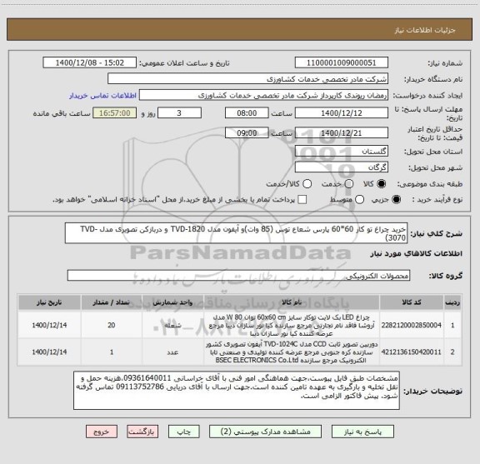
Task: Click the delivery city field 'گرگان'
Action: 342,167
